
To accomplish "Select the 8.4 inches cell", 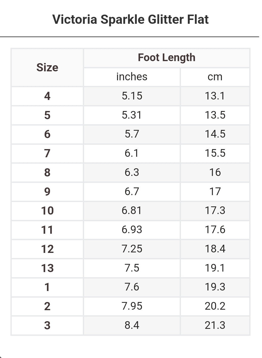I will [132, 325].
